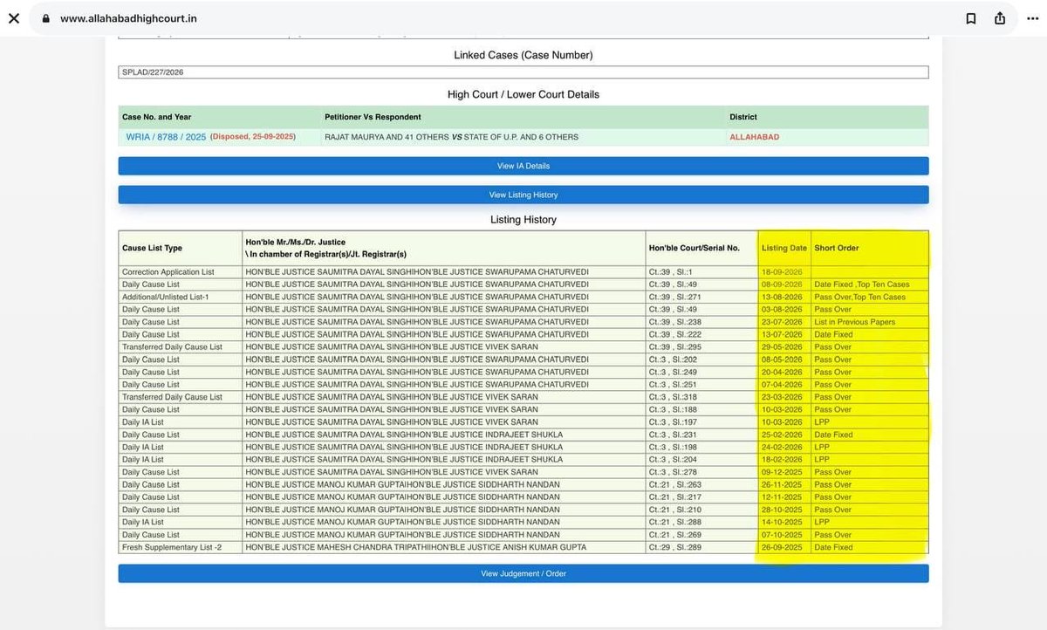1047x630 pixels.
Task: Click listing date 13-07-2026
Action: coord(782,334)
